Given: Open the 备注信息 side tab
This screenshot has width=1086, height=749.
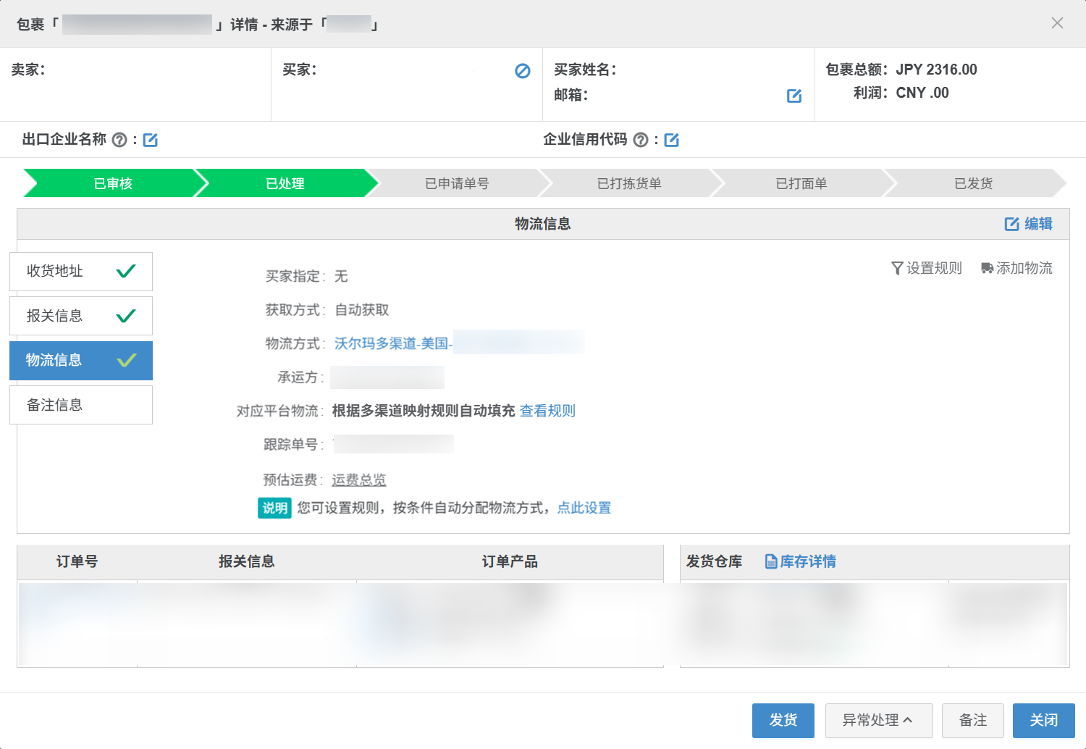Looking at the screenshot, I should [81, 405].
